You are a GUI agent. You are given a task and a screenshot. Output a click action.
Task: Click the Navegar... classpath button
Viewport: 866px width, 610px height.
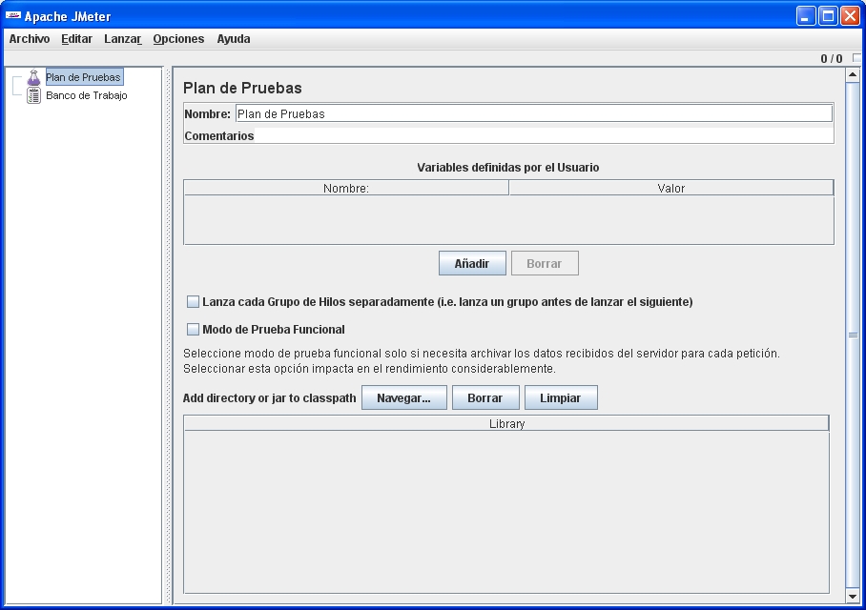click(x=403, y=398)
